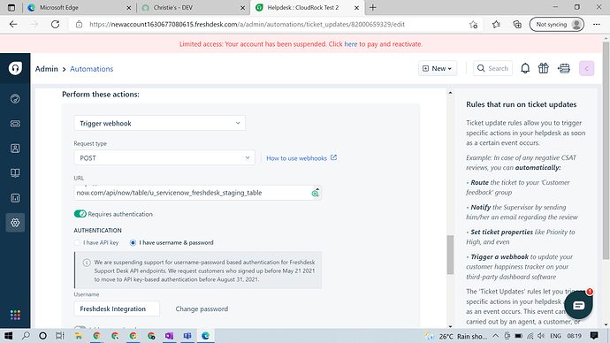Viewport: 610px width, 343px height.
Task: Click the info icon in authentication notice
Action: (87, 263)
